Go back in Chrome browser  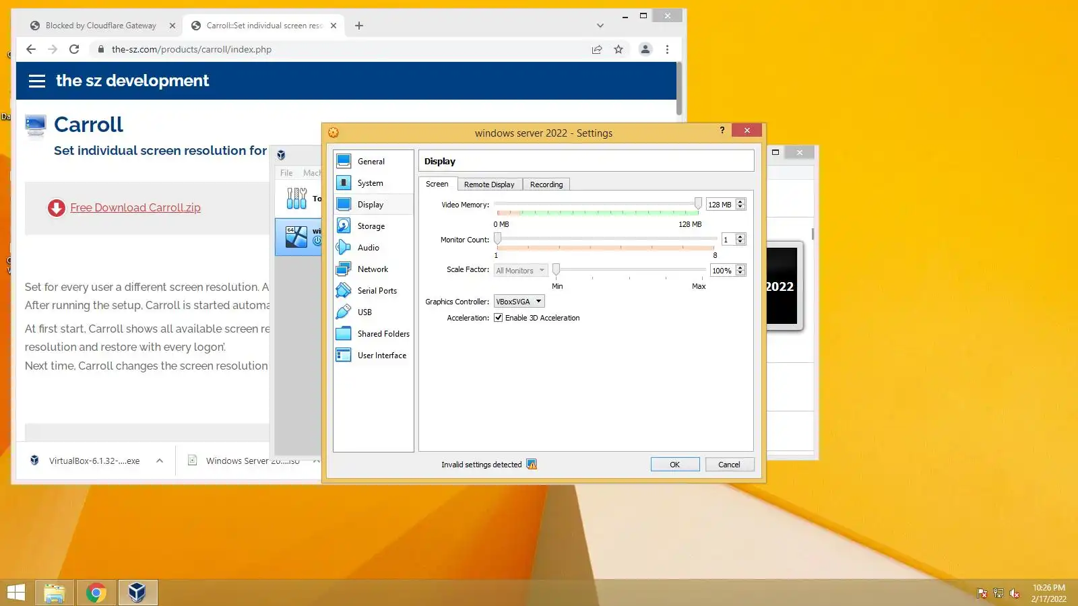click(31, 49)
